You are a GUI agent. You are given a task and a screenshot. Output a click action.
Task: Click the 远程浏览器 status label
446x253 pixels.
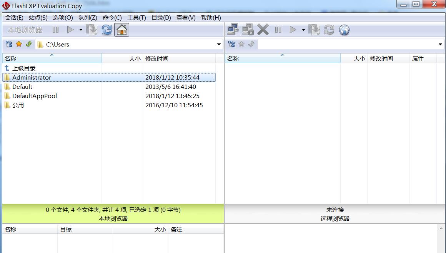click(x=335, y=218)
